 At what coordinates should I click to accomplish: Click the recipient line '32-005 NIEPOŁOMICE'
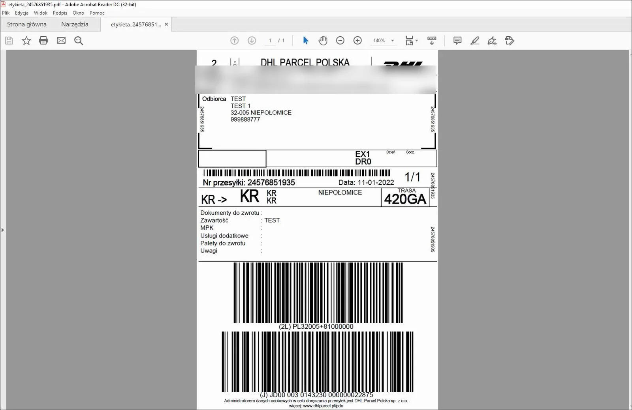(261, 112)
